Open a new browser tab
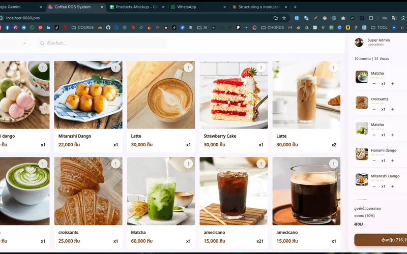407x254 pixels. [295, 7]
